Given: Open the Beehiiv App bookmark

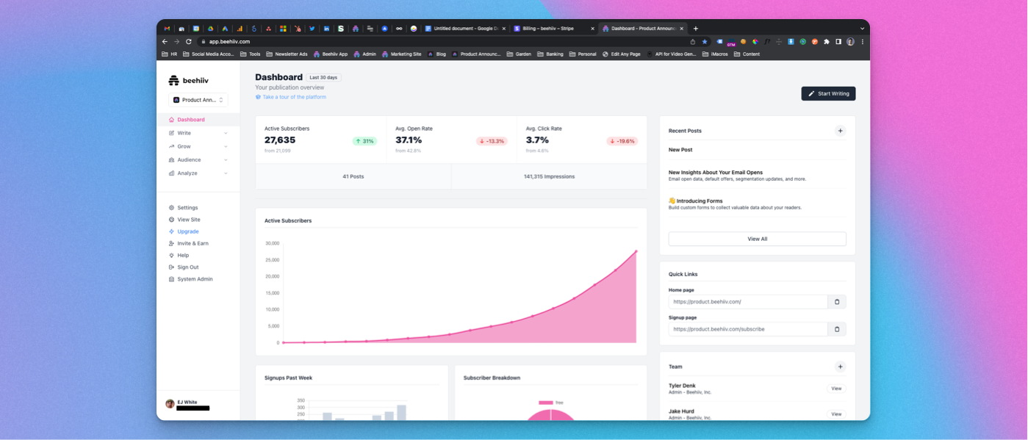Looking at the screenshot, I should pyautogui.click(x=331, y=54).
